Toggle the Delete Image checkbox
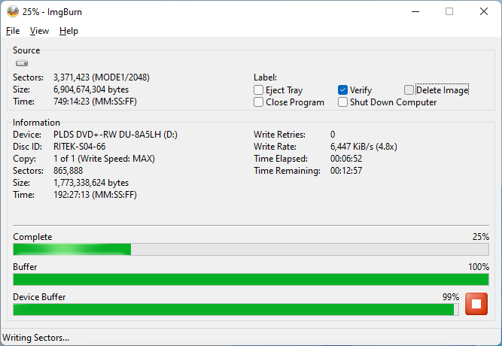502x346 pixels. click(409, 90)
